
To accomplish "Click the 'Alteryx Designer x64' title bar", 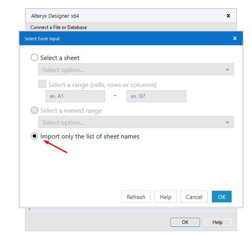I will coord(121,16).
